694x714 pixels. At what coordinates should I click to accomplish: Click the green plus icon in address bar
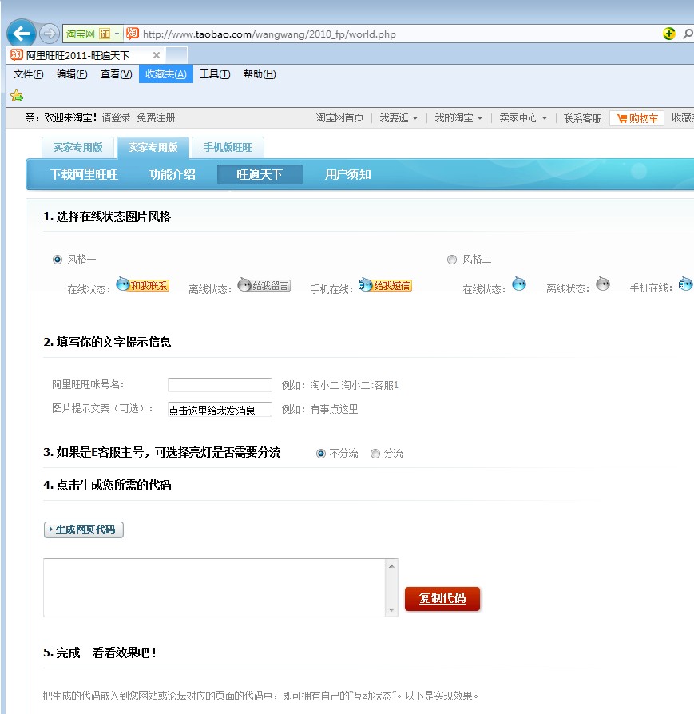pos(669,34)
